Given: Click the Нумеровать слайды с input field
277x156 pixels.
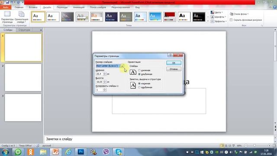Looking at the screenshot, I should (x=99, y=90).
